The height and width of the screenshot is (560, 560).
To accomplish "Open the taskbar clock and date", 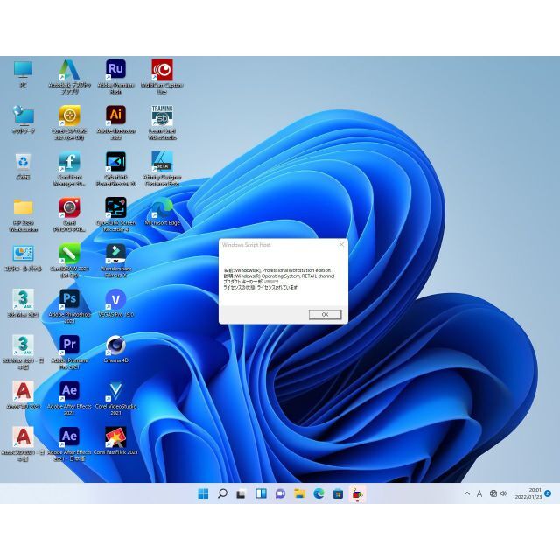I will 528,493.
